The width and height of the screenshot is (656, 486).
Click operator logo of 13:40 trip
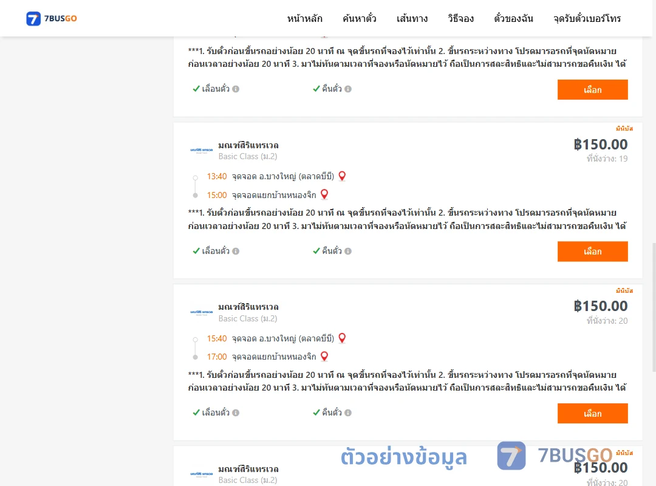tap(201, 150)
